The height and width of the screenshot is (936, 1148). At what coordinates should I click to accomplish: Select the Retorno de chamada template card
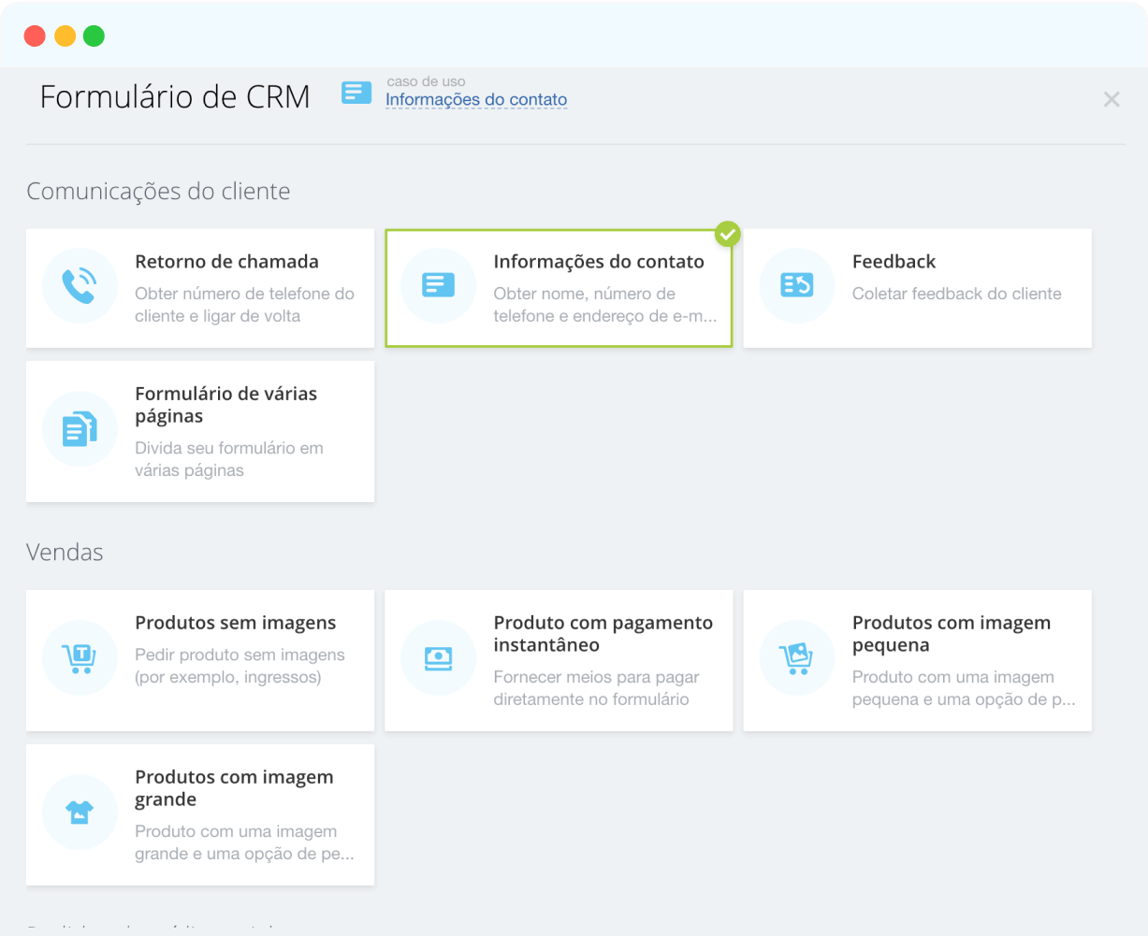click(199, 287)
